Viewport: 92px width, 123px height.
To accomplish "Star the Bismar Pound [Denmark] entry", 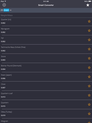I will 89,68.
